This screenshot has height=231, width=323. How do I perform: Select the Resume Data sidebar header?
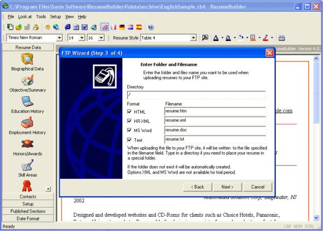[x=28, y=47]
